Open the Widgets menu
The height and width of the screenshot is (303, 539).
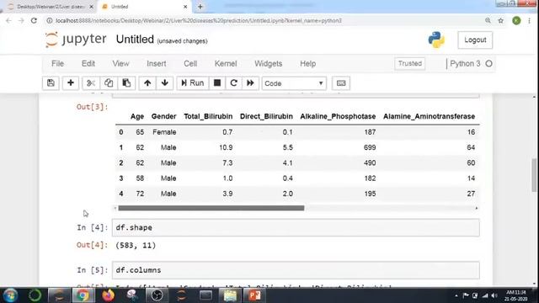point(268,64)
